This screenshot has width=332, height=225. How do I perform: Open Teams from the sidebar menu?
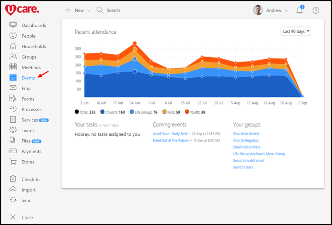click(x=28, y=130)
